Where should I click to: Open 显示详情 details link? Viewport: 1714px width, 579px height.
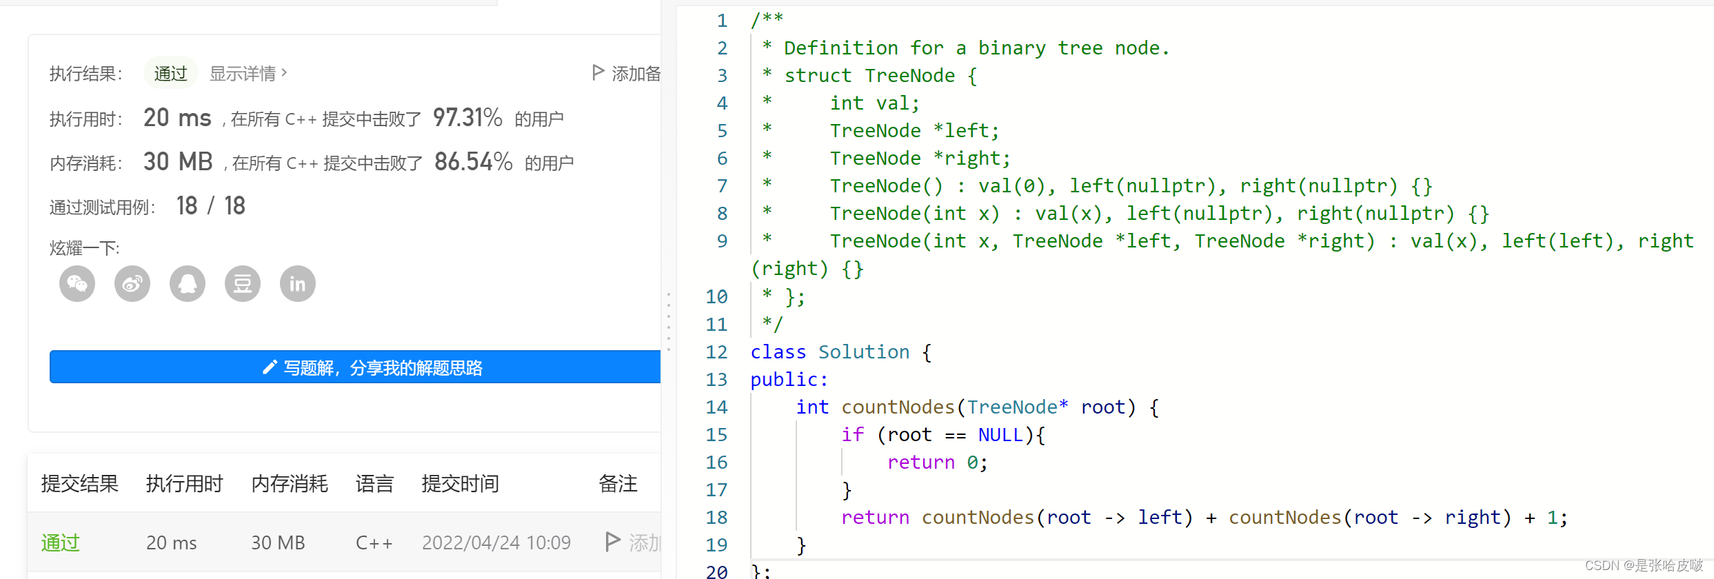[248, 73]
